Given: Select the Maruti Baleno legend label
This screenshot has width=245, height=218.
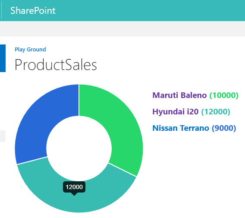Looking at the screenshot, I should pos(179,95).
